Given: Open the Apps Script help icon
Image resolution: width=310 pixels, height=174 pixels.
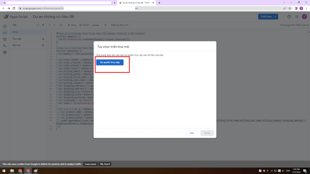Looking at the screenshot, I should (x=289, y=17).
